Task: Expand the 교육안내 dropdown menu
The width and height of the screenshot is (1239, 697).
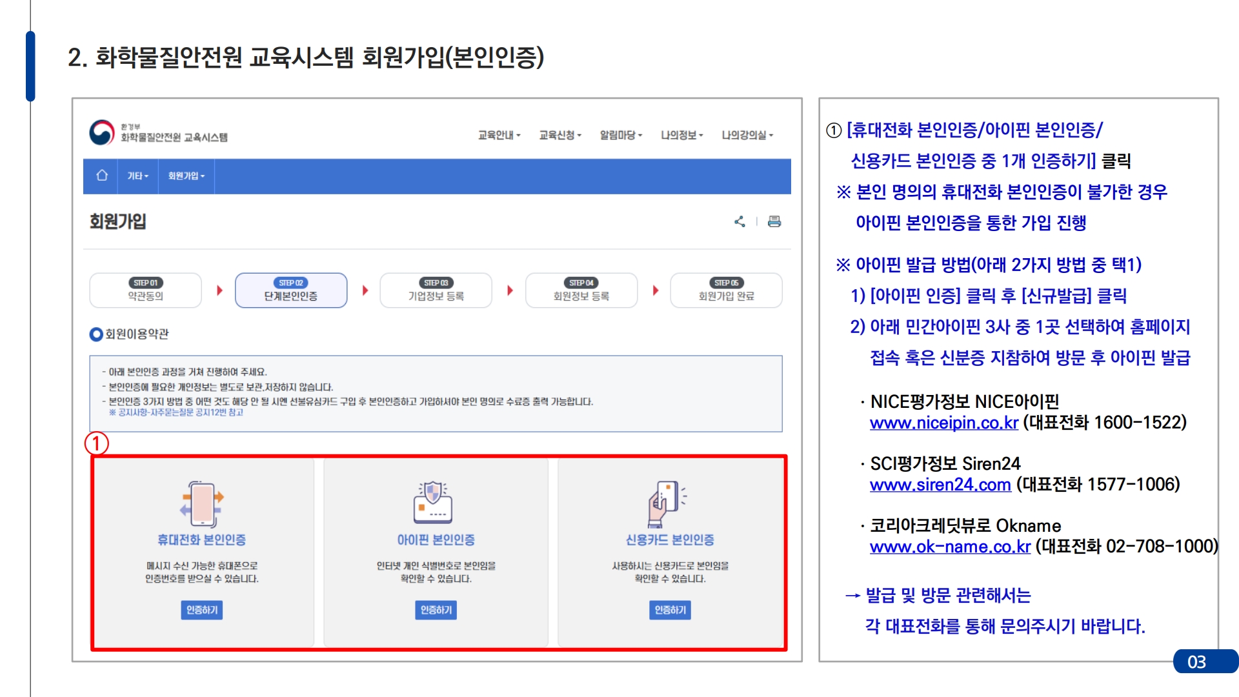Action: [499, 135]
